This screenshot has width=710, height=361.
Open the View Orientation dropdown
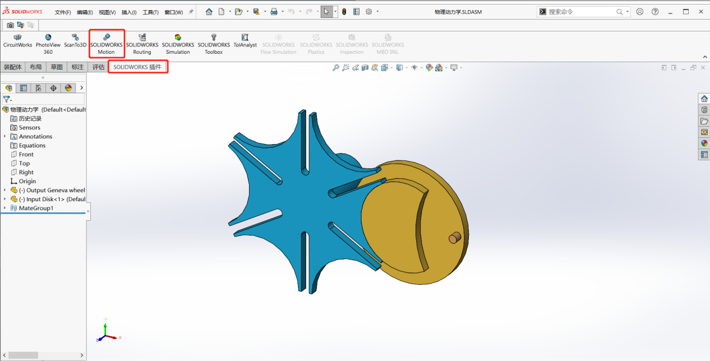click(391, 67)
